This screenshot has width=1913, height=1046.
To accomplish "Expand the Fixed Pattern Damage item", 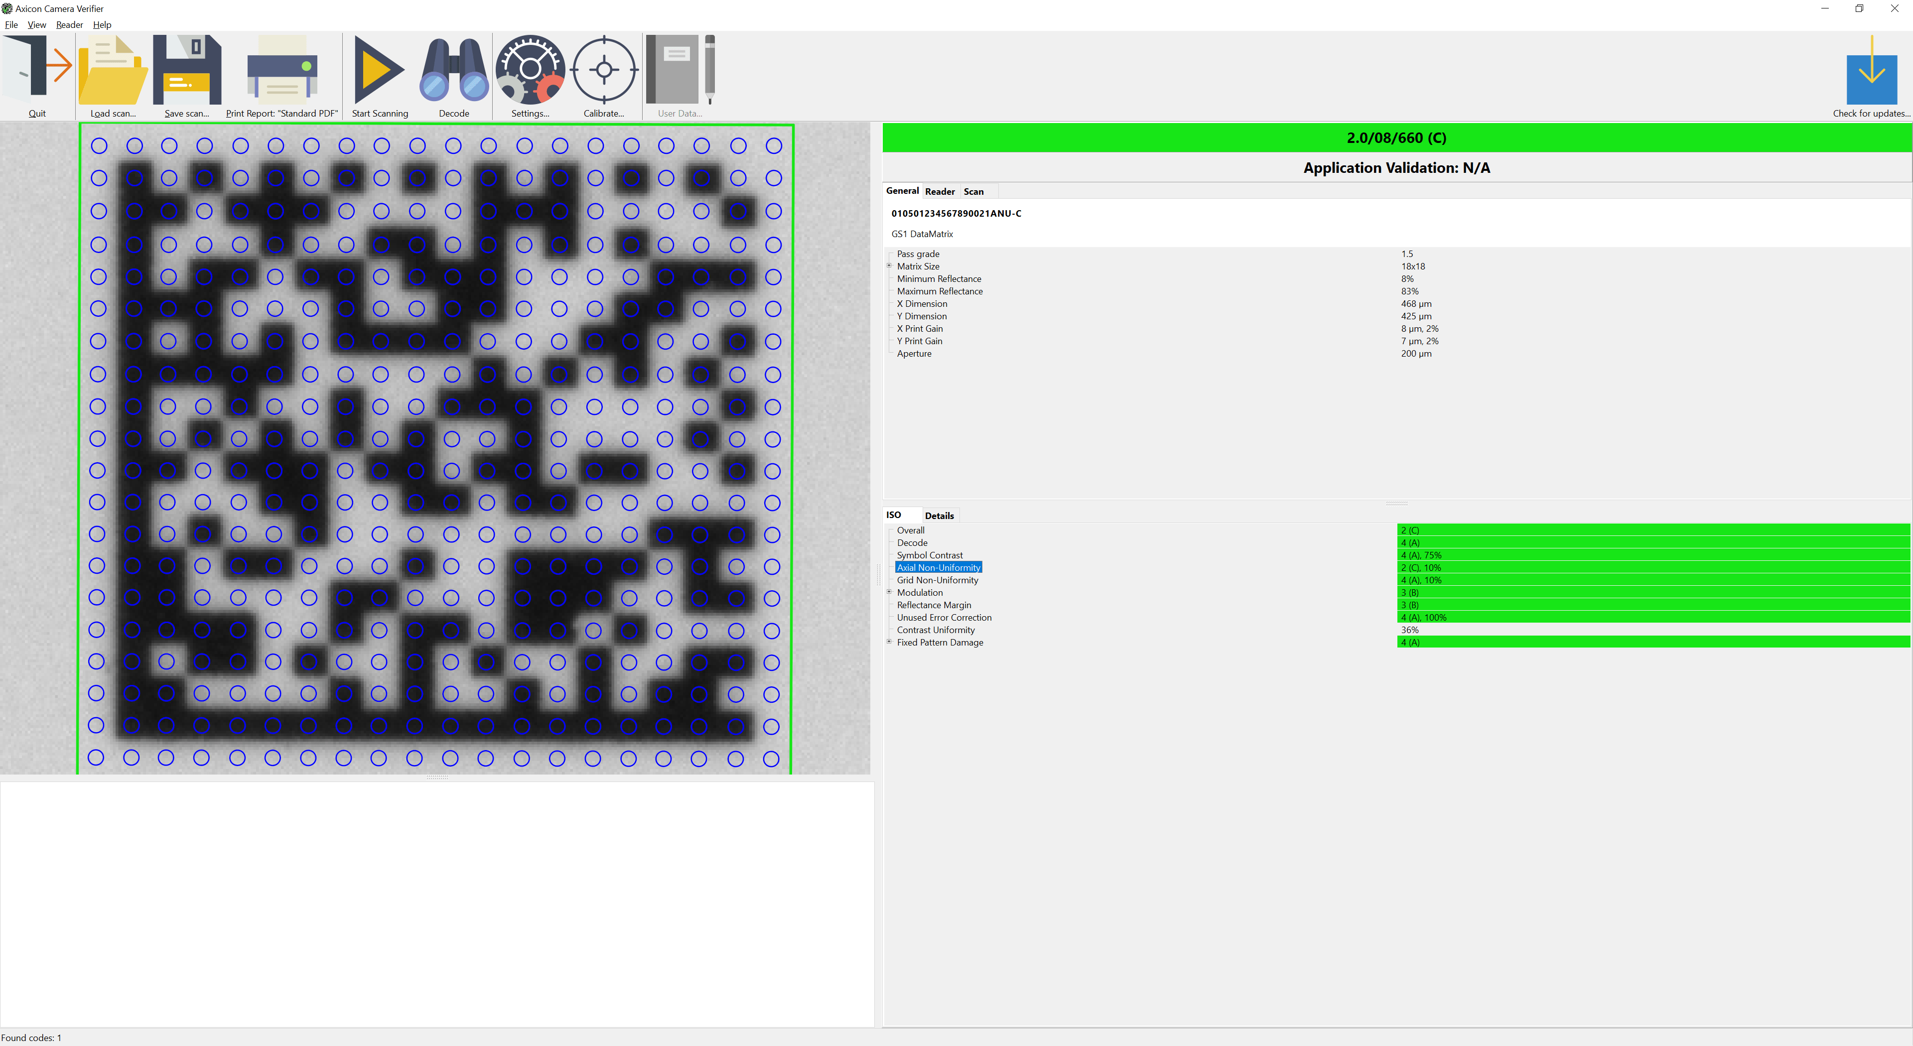I will click(889, 642).
